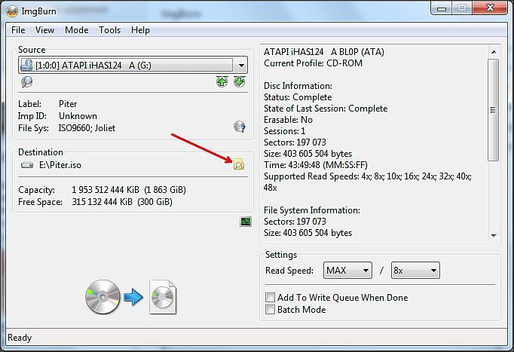Click the Sessions: 1 line
Image resolution: width=514 pixels, height=352 pixels.
(x=285, y=131)
